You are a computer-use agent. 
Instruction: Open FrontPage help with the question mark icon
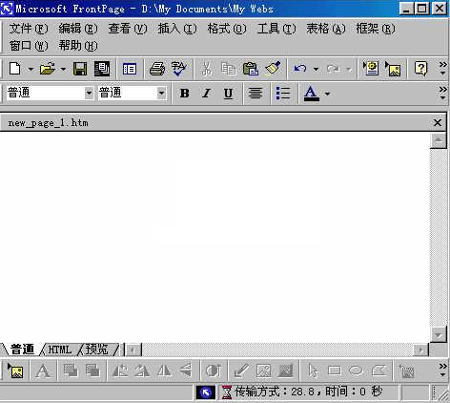point(420,69)
